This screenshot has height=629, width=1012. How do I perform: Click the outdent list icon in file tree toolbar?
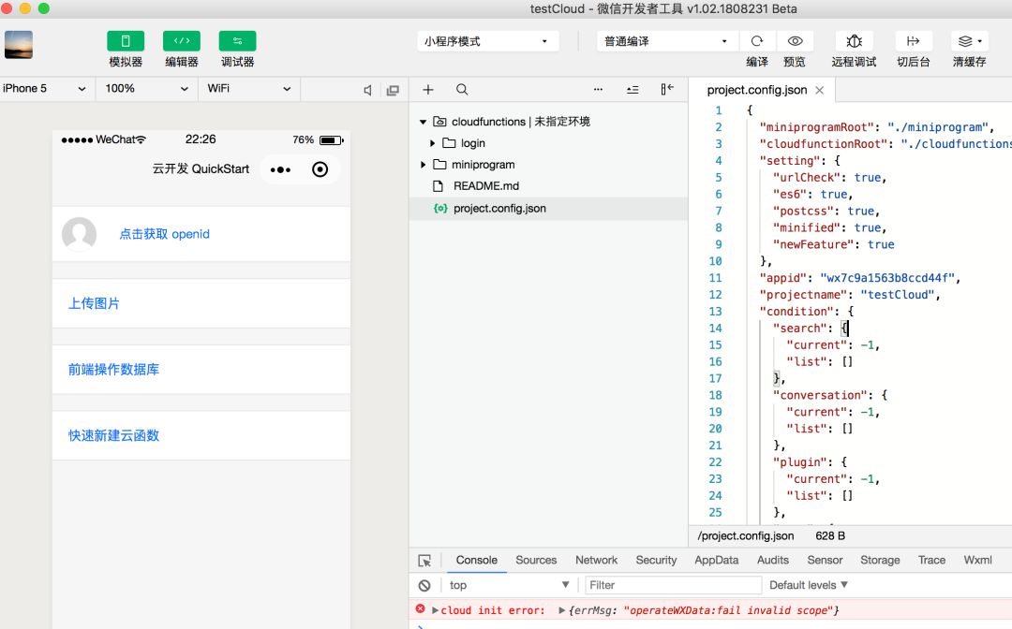click(632, 90)
